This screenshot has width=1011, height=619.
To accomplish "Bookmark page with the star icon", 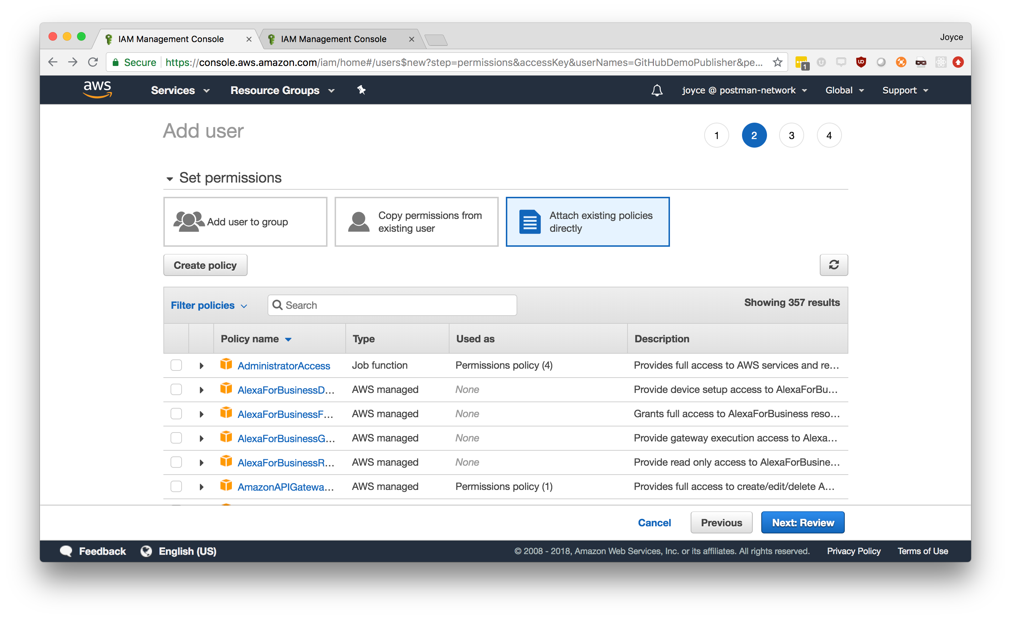I will [x=777, y=62].
